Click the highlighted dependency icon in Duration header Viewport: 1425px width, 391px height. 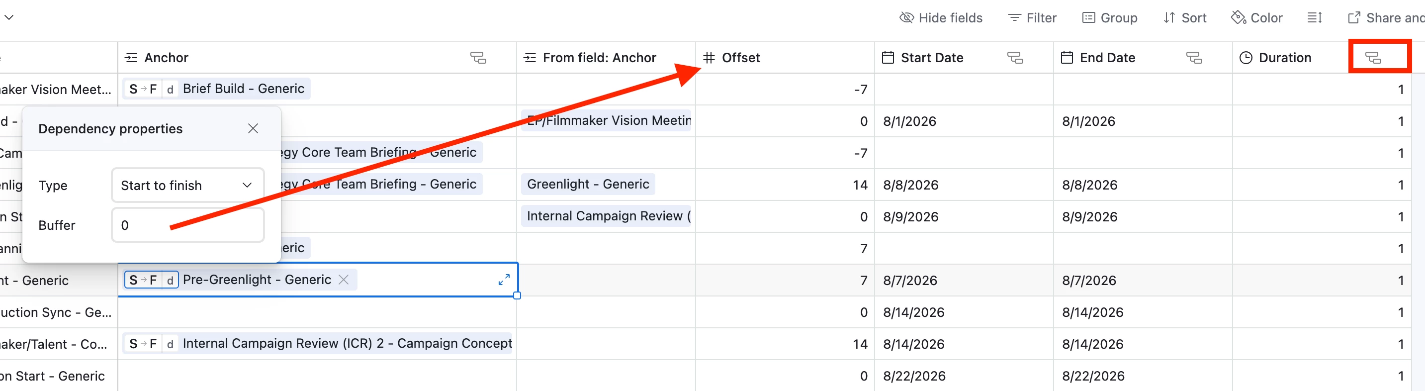[1373, 58]
